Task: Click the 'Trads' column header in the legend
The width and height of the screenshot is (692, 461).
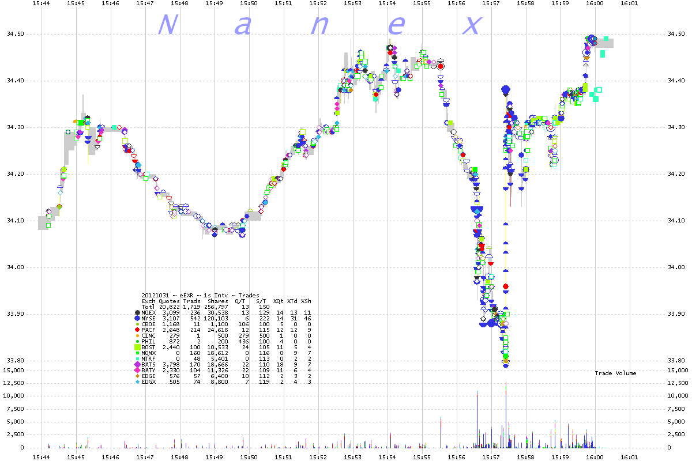Action: pyautogui.click(x=192, y=301)
